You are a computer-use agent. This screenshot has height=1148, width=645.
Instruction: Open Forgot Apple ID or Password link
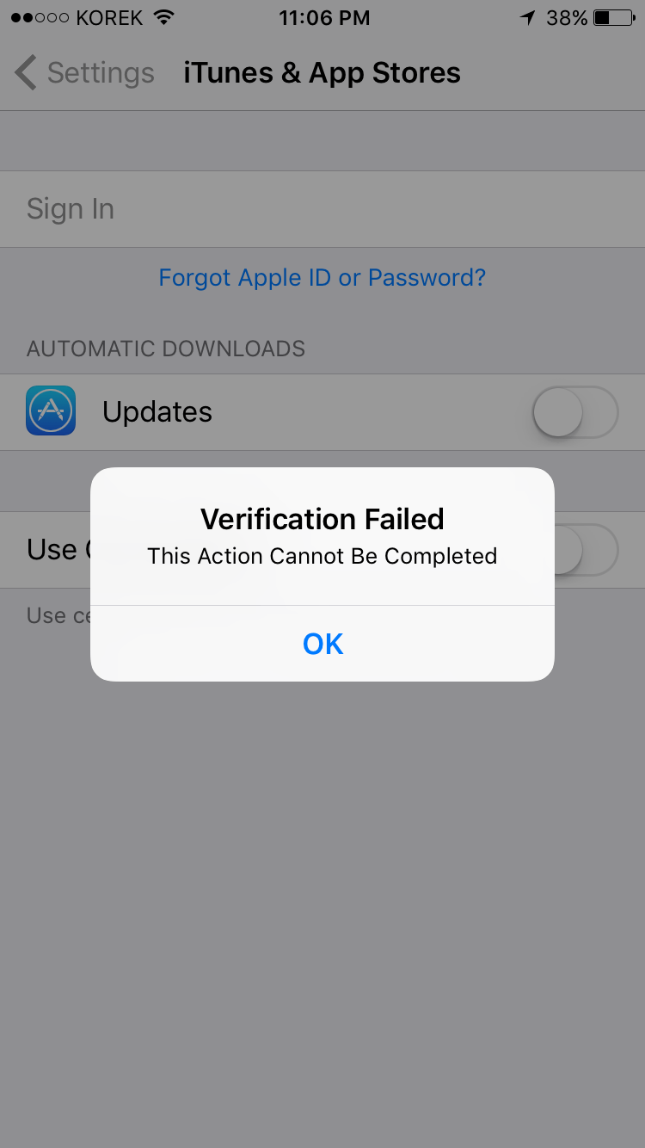coord(322,277)
